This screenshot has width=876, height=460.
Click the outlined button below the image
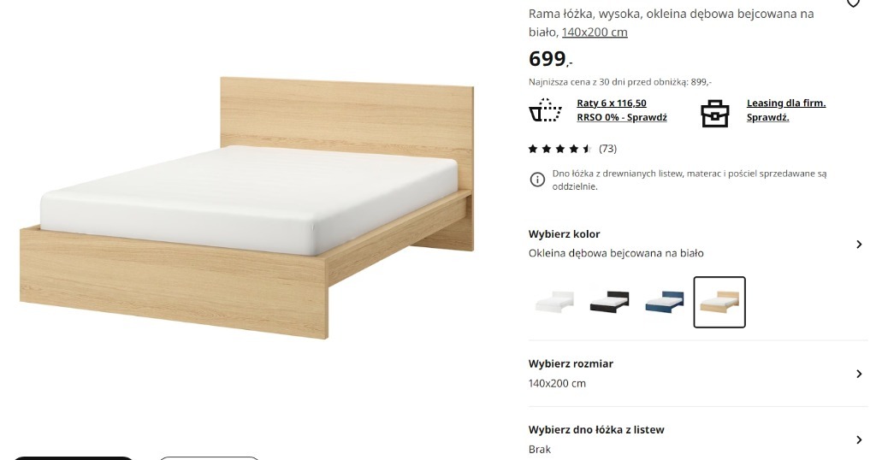coord(210,457)
